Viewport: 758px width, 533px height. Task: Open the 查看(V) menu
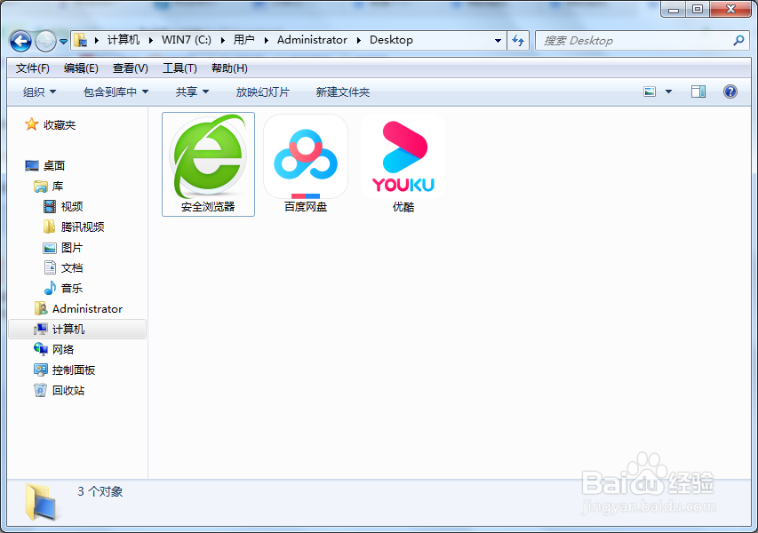tap(130, 68)
